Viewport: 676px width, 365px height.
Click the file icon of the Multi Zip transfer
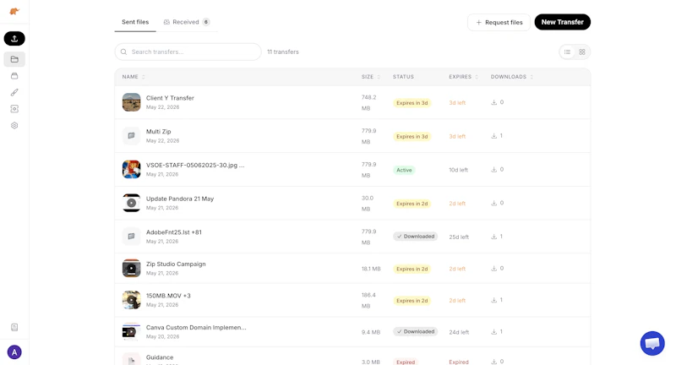click(x=132, y=136)
